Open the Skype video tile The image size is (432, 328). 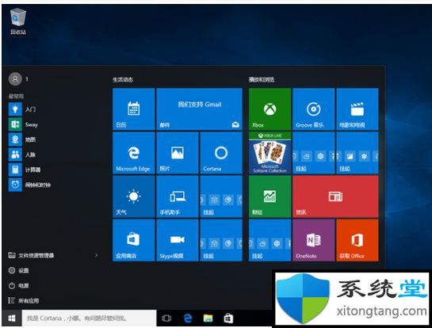click(178, 240)
